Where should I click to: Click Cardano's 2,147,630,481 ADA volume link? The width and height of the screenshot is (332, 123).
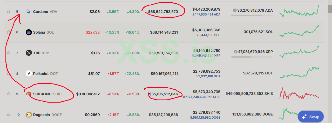click(206, 14)
